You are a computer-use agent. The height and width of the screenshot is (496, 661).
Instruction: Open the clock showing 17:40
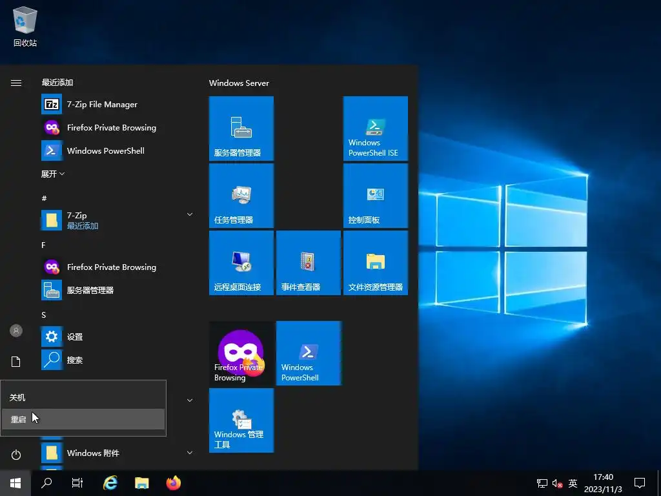click(x=603, y=483)
